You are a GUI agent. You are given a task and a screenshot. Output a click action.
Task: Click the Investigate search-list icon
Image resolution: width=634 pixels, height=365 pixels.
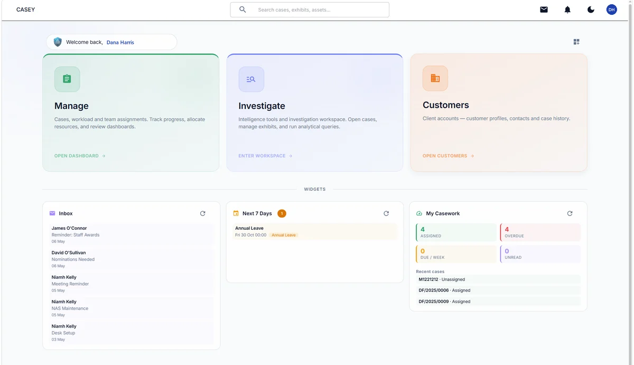coord(251,79)
